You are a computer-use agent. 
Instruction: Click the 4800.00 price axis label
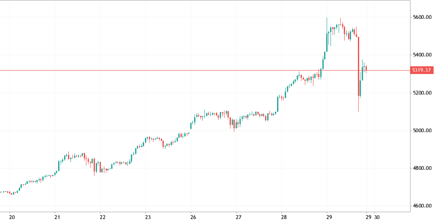pos(421,168)
